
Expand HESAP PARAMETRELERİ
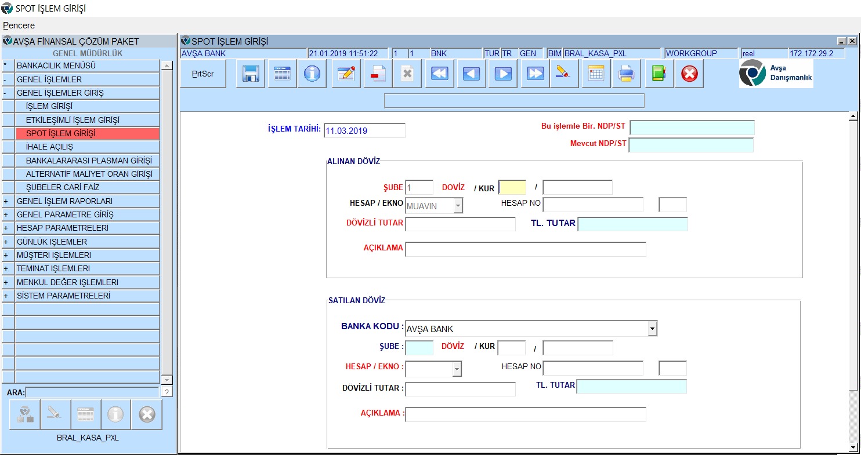tap(8, 228)
